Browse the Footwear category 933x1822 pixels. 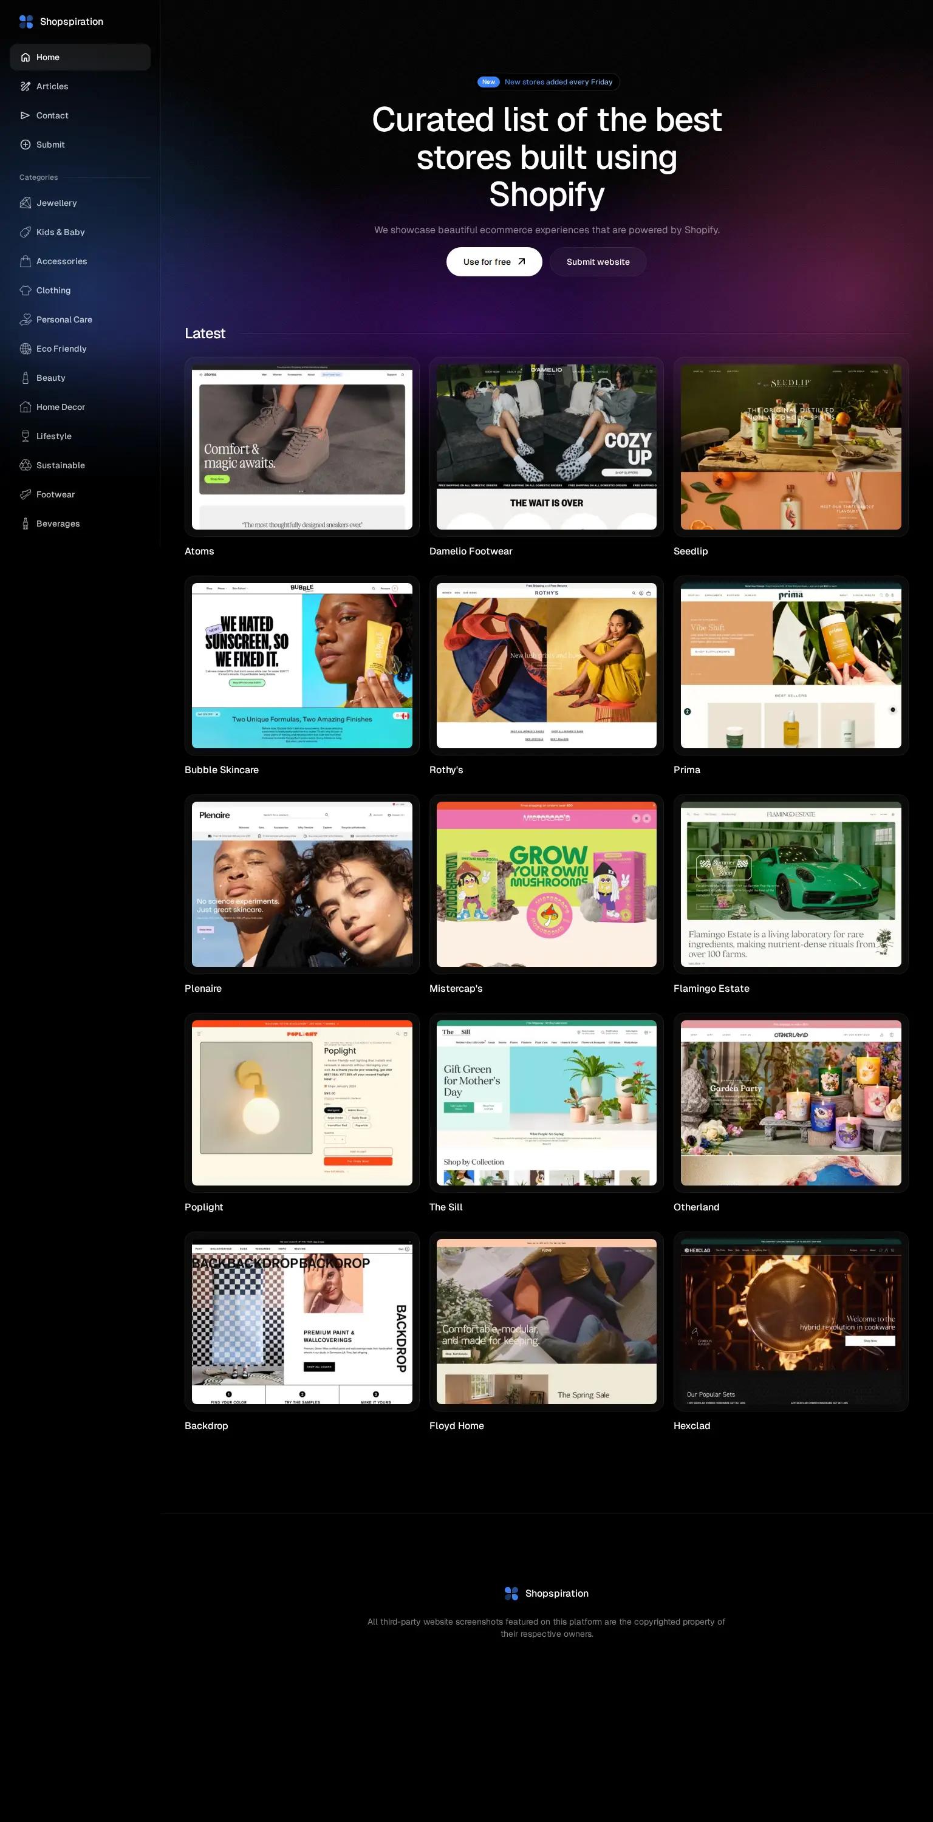coord(80,494)
